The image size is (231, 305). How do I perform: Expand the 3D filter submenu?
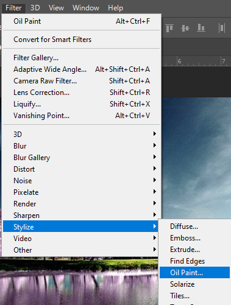pyautogui.click(x=82, y=135)
